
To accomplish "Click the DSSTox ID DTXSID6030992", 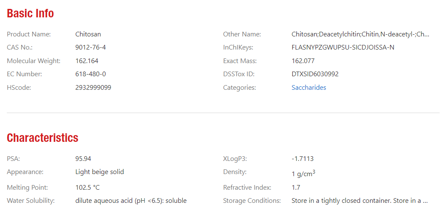I will coord(315,74).
